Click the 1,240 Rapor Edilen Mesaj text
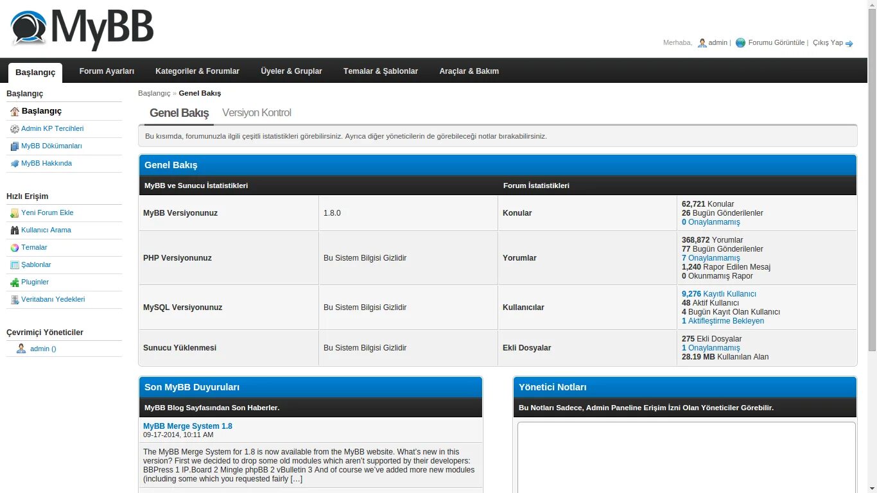This screenshot has height=493, width=877. point(726,267)
